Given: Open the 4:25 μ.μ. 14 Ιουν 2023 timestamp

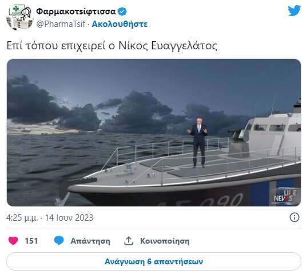Looking at the screenshot, I should (x=50, y=218).
